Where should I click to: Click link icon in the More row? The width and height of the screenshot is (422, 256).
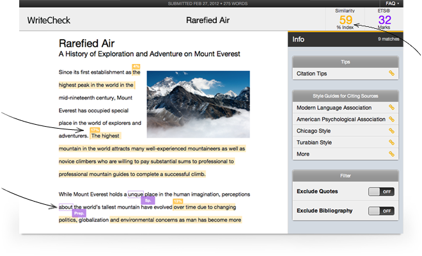click(391, 154)
